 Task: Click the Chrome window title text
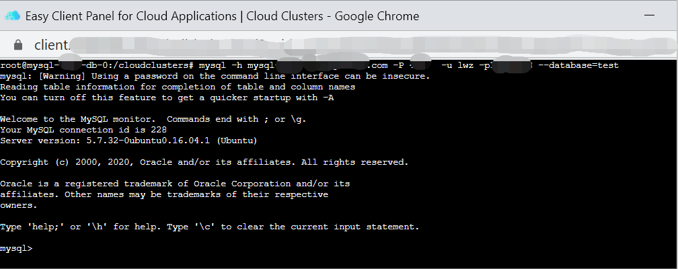pos(222,15)
